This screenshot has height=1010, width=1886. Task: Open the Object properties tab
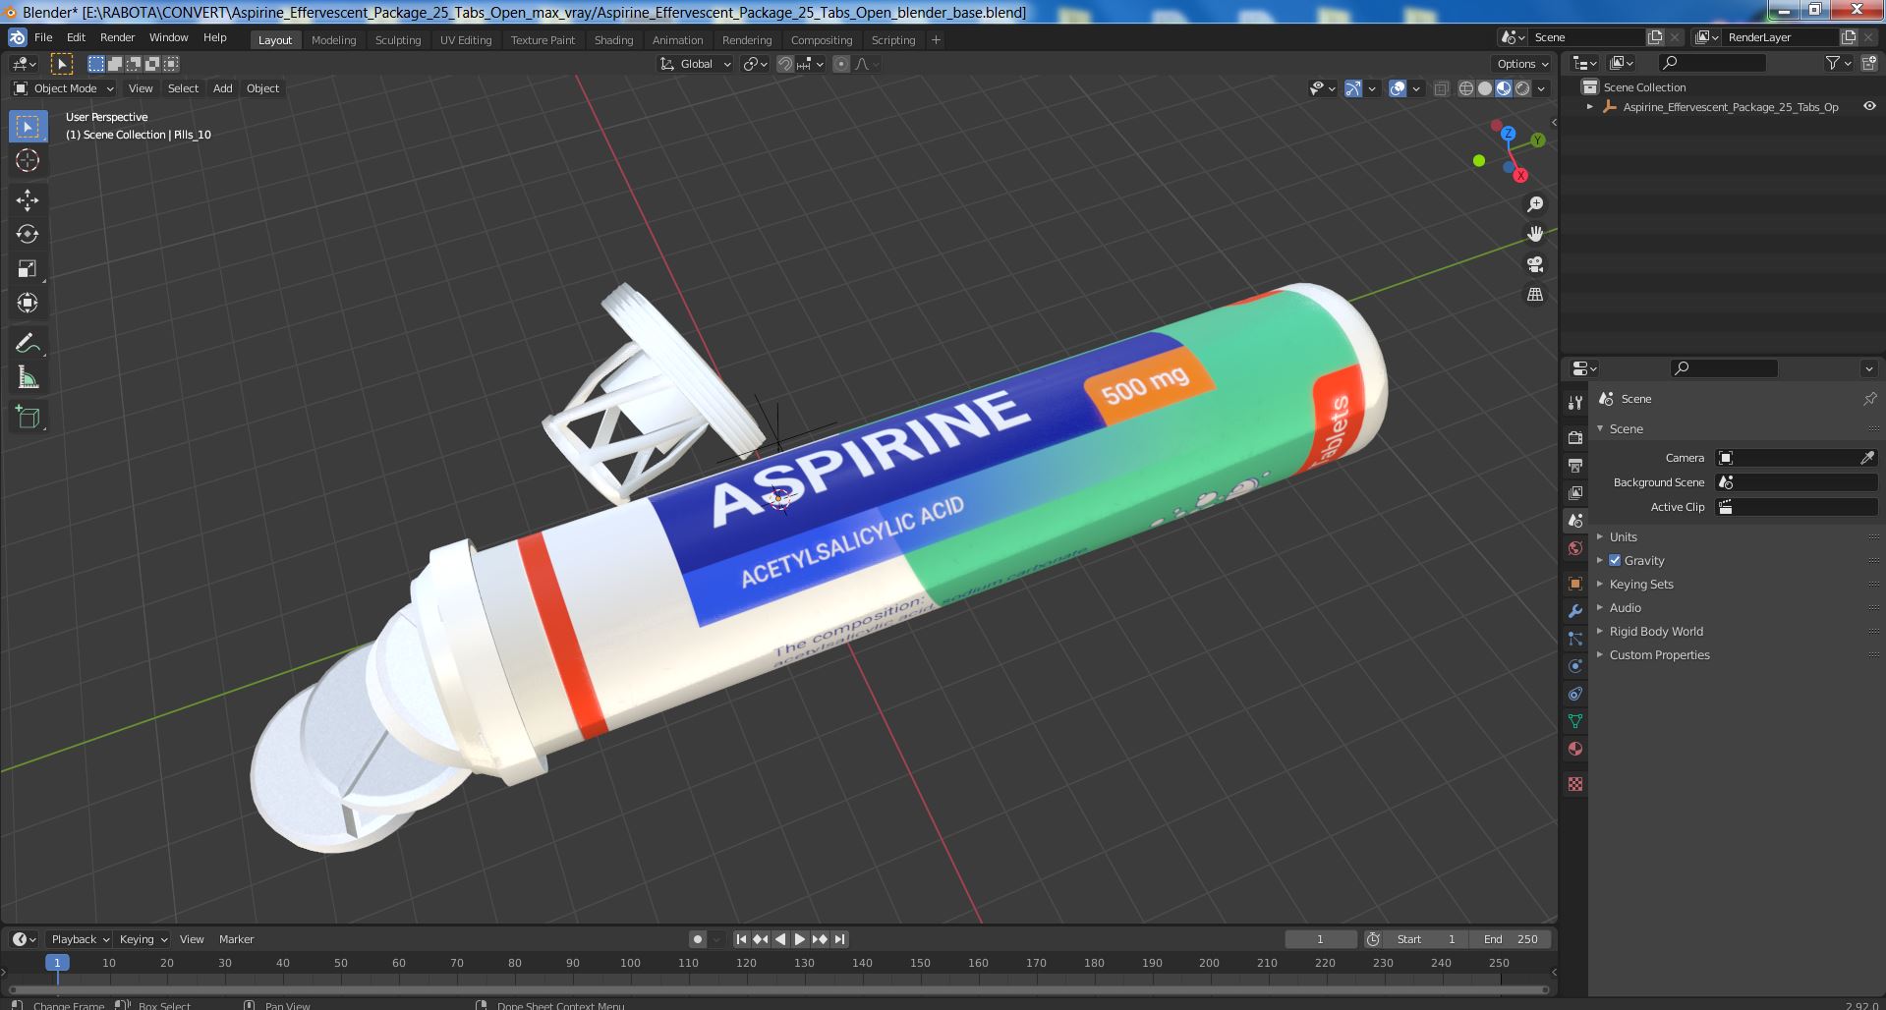pyautogui.click(x=1575, y=584)
